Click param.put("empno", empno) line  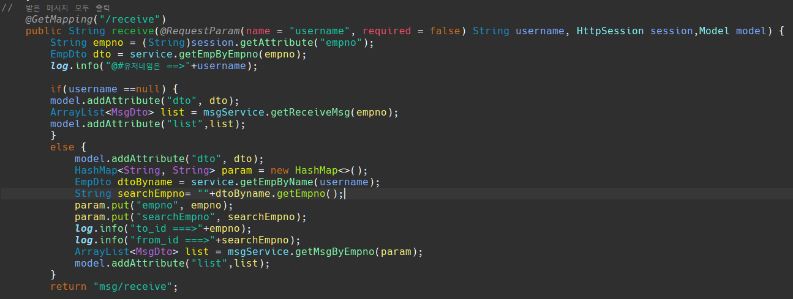coord(154,205)
